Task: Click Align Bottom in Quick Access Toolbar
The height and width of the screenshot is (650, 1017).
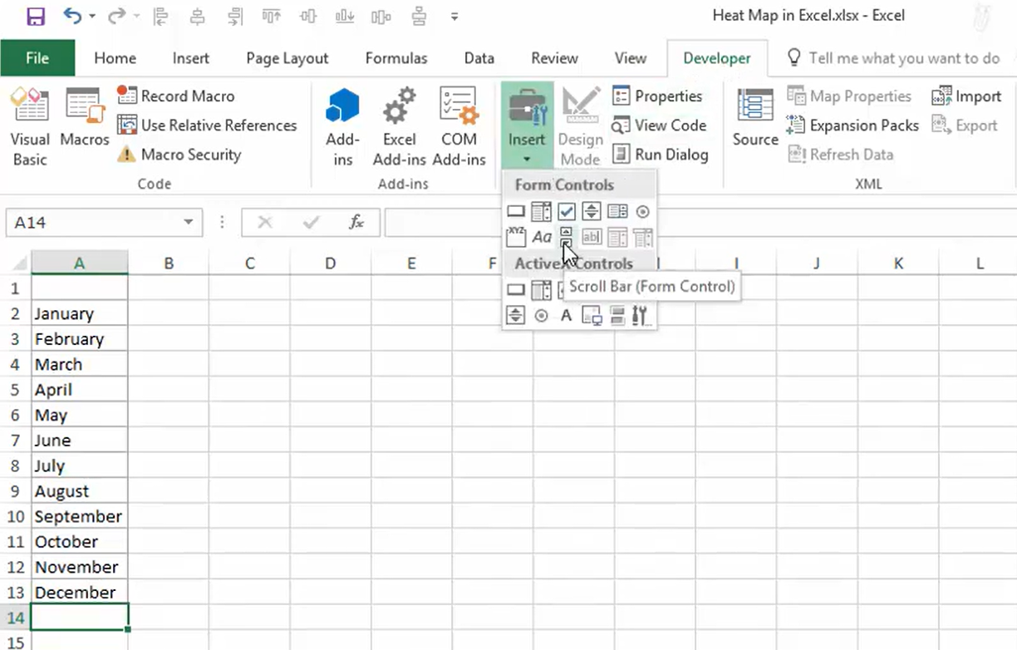Action: [344, 16]
